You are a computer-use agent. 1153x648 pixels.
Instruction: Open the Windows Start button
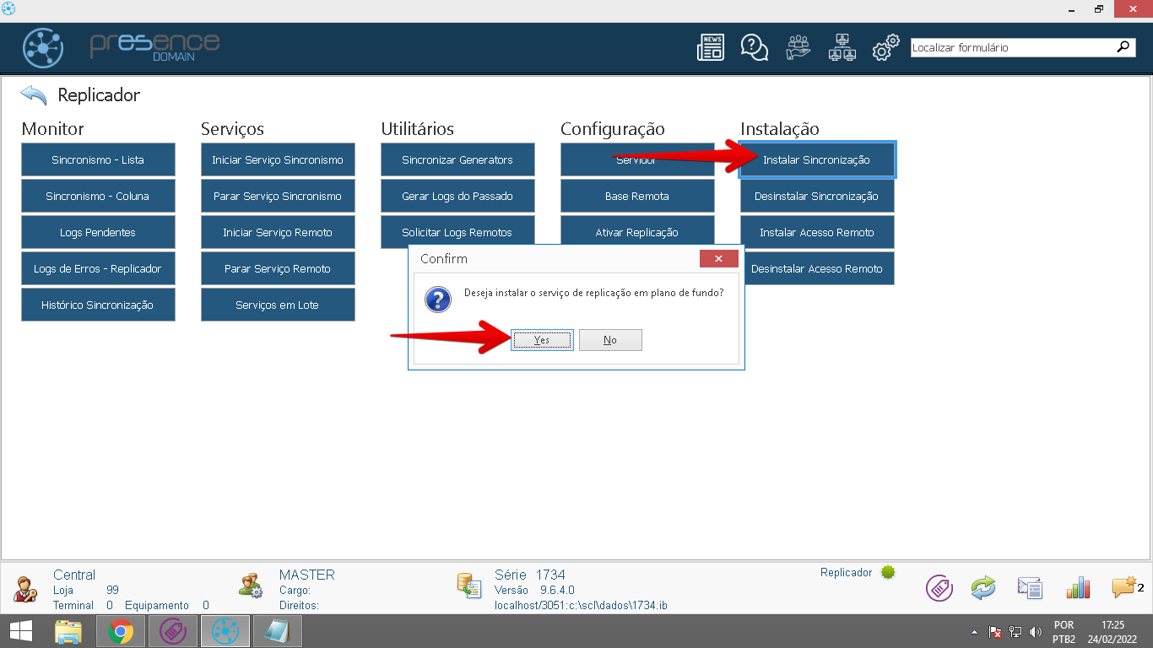21,631
